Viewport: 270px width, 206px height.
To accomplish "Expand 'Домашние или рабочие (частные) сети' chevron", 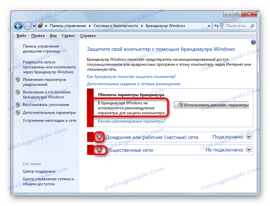I will (249, 137).
